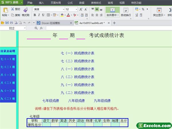The image size is (172, 129).
Task: Open the 七（一）班成绩统计表 link
Action: point(78,53)
